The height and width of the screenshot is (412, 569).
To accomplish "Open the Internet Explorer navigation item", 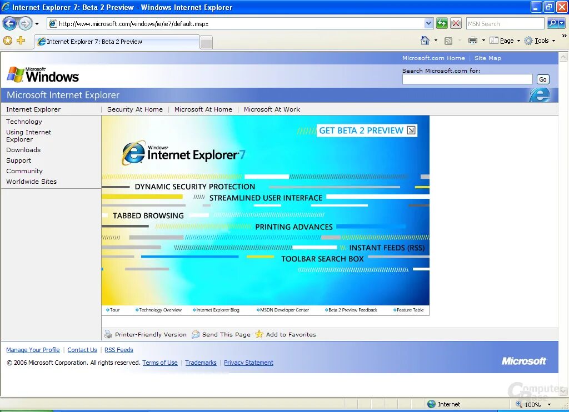I will [33, 109].
